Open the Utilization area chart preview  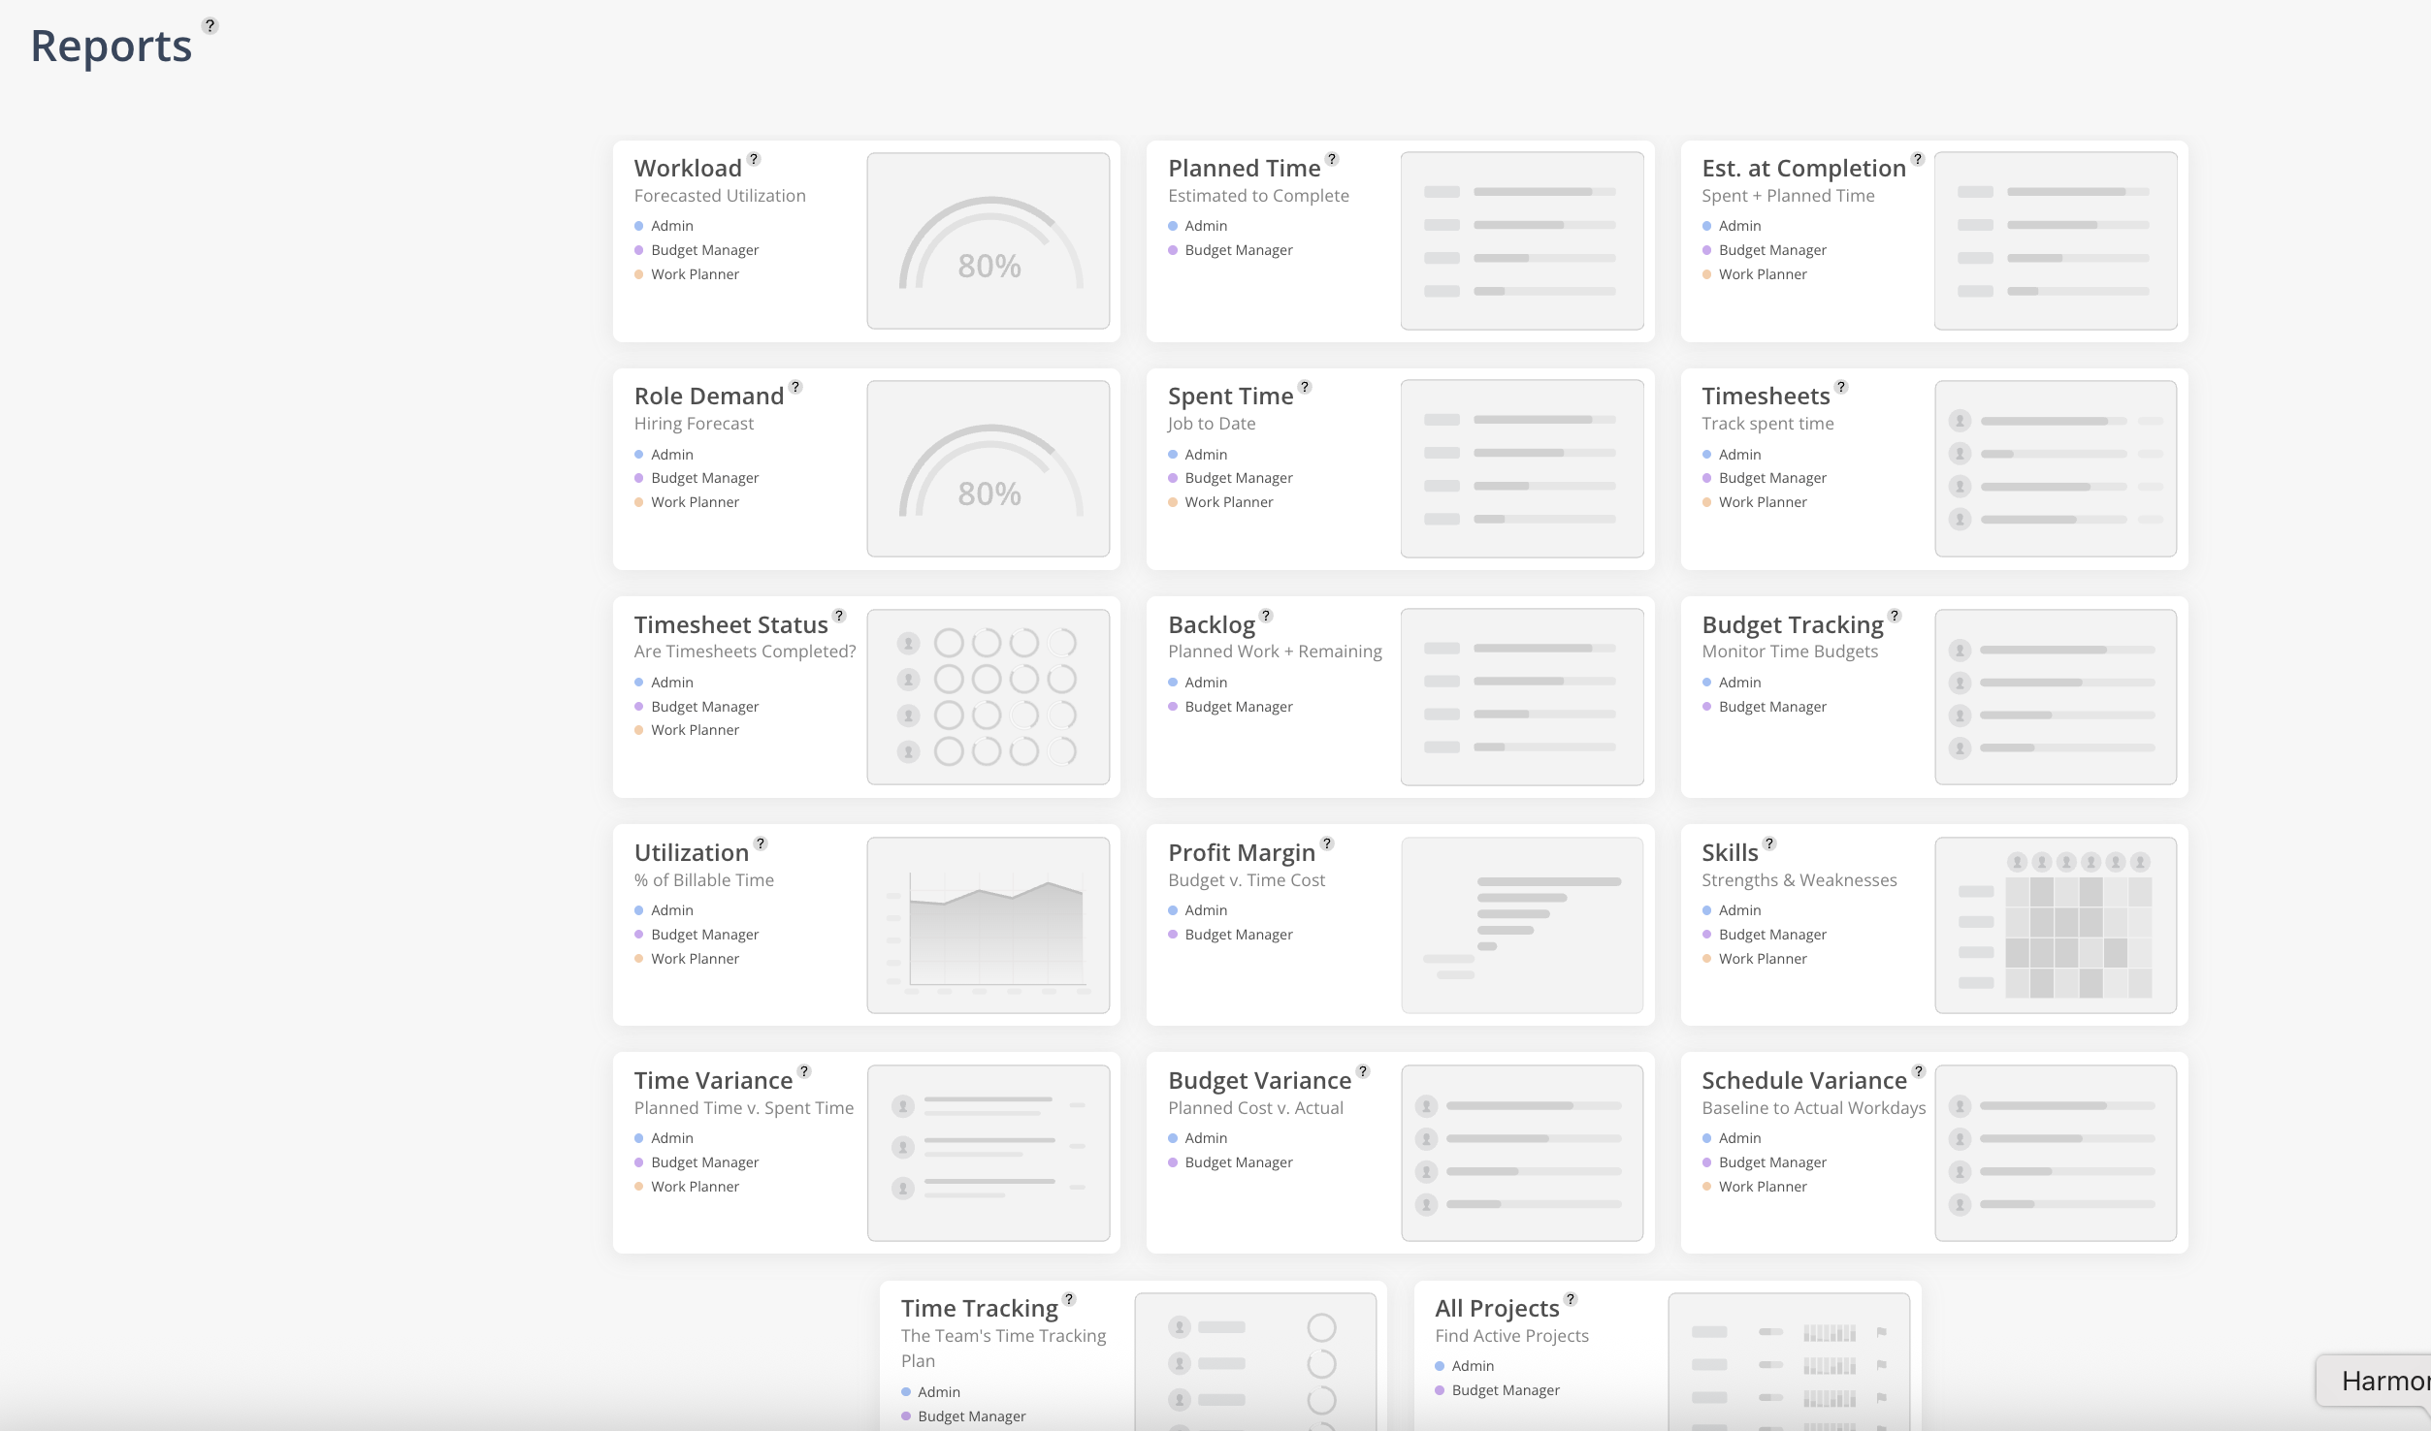click(988, 925)
